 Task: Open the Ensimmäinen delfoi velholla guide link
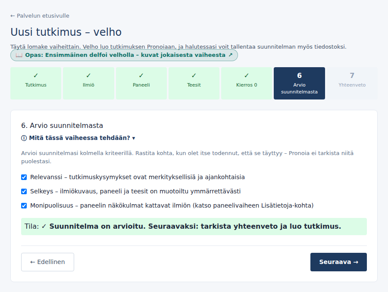click(x=124, y=55)
